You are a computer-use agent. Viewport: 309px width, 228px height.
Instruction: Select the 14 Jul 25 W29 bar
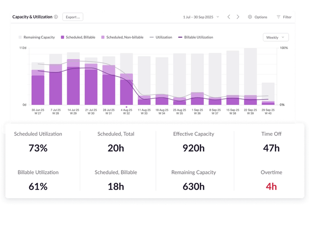click(x=73, y=81)
